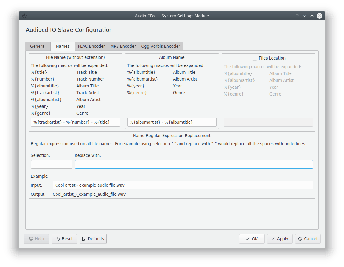Click the Apply button
The image size is (344, 267).
(x=280, y=239)
